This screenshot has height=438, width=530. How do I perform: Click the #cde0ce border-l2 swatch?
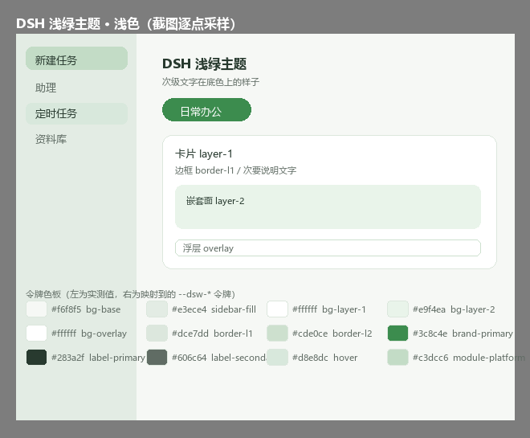277,334
